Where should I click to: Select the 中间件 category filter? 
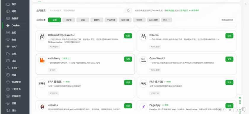click(x=139, y=20)
